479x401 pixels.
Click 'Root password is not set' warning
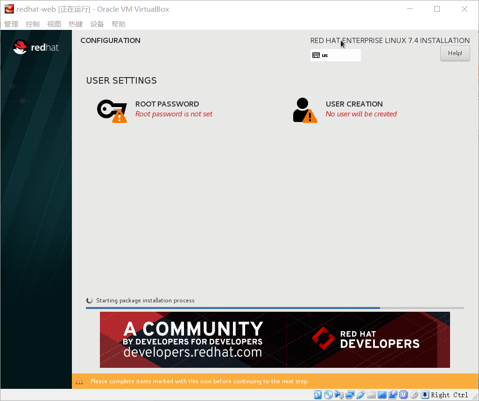pos(174,114)
